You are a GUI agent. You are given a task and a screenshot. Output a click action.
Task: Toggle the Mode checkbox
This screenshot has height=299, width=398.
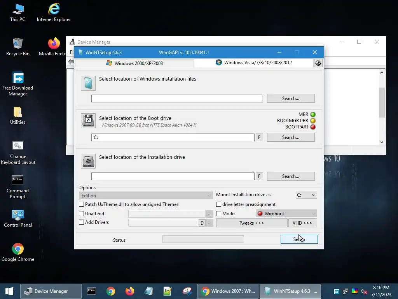[218, 214]
